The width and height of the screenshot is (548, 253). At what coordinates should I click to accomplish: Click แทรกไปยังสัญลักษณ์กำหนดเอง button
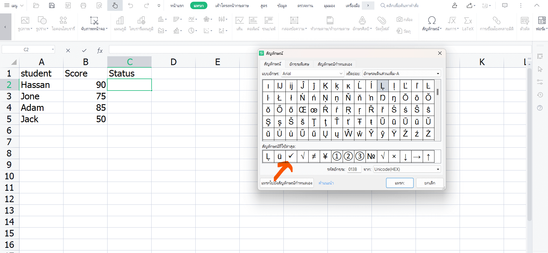pos(287,183)
